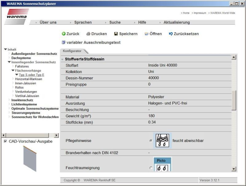Viewport: 246px width, 186px height.
Task: Select Vertikal-Jalousien in the tree
Action: [x=27, y=96]
